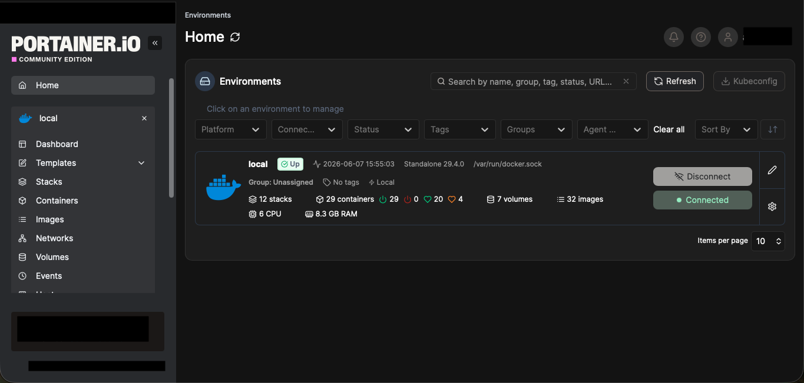The image size is (804, 383).
Task: Click the orange unhealthy heart icon
Action: [x=452, y=199]
